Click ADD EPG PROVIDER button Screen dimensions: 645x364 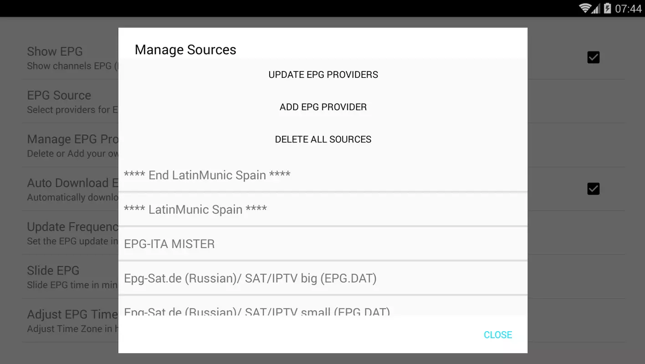(323, 107)
